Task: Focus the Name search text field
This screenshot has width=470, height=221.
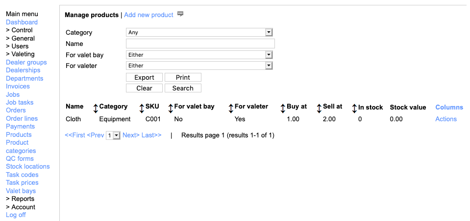Action: coord(200,44)
